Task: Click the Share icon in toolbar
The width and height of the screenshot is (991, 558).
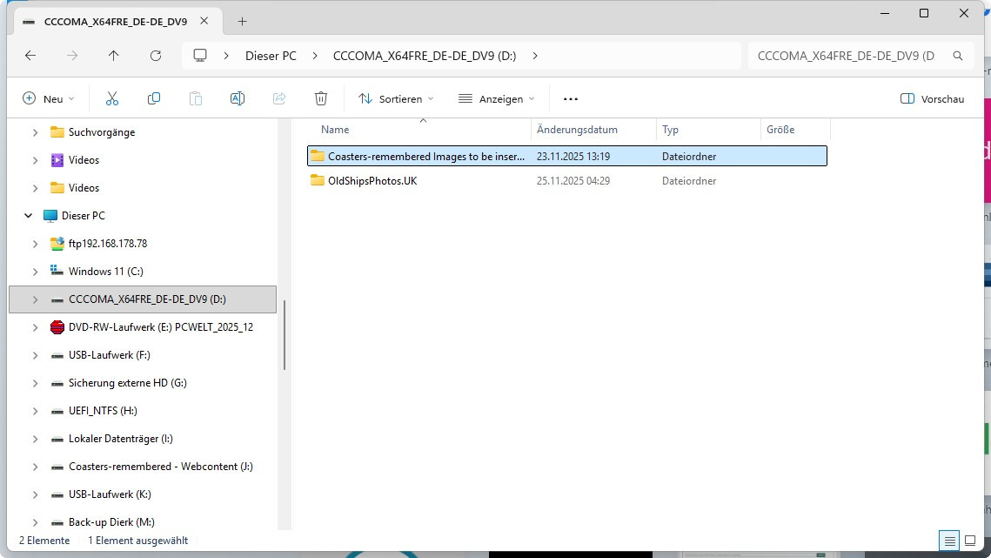Action: coord(279,98)
